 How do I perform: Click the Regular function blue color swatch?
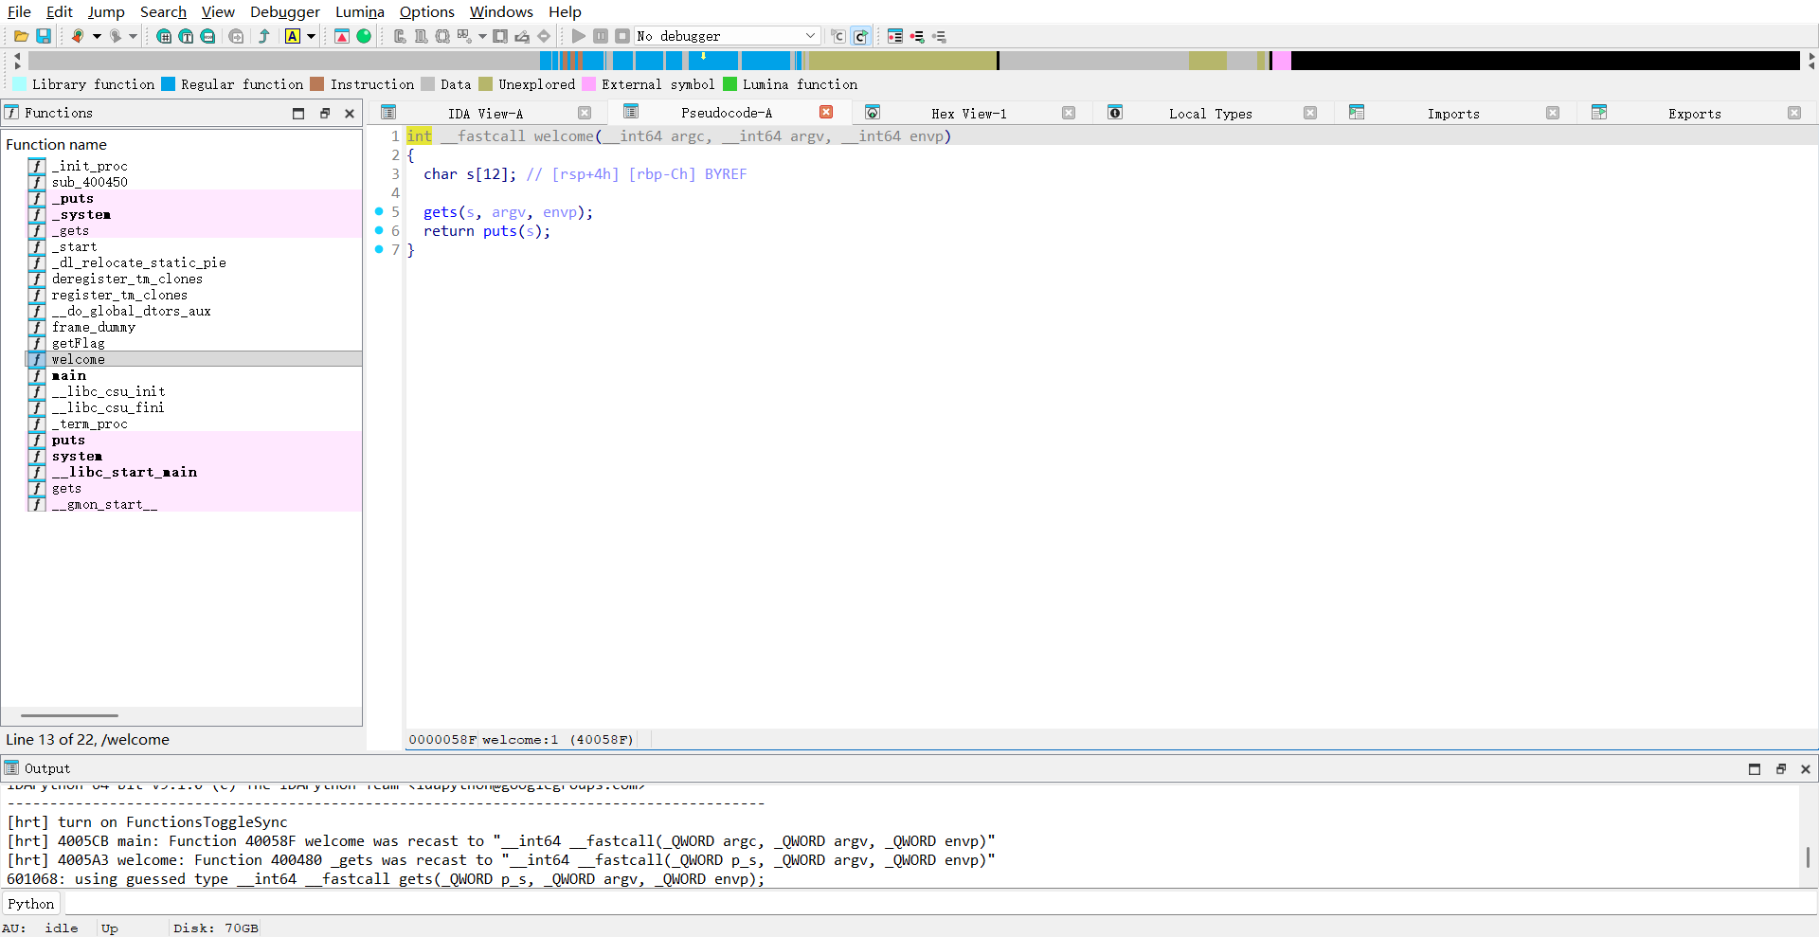(168, 84)
